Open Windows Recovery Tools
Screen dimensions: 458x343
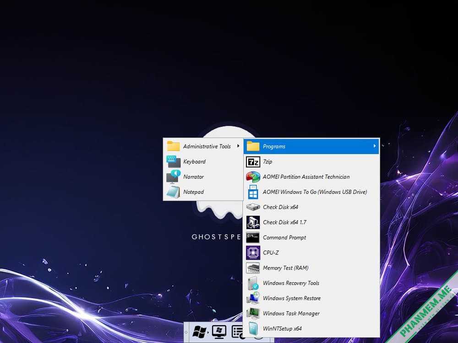coord(311,283)
